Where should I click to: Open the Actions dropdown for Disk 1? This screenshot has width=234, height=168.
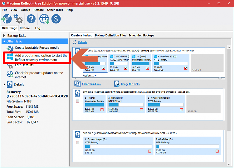[x=90, y=76]
